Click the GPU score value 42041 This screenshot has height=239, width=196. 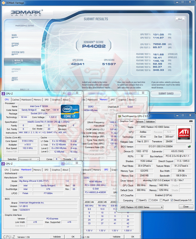point(78,64)
